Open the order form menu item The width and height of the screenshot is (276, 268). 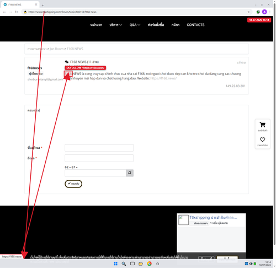(156, 25)
